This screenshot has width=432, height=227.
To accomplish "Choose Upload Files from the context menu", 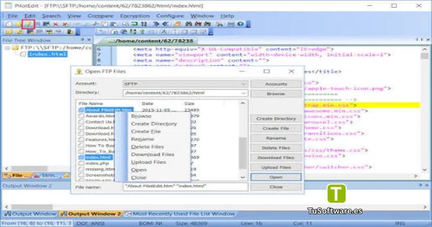I will coord(148,162).
